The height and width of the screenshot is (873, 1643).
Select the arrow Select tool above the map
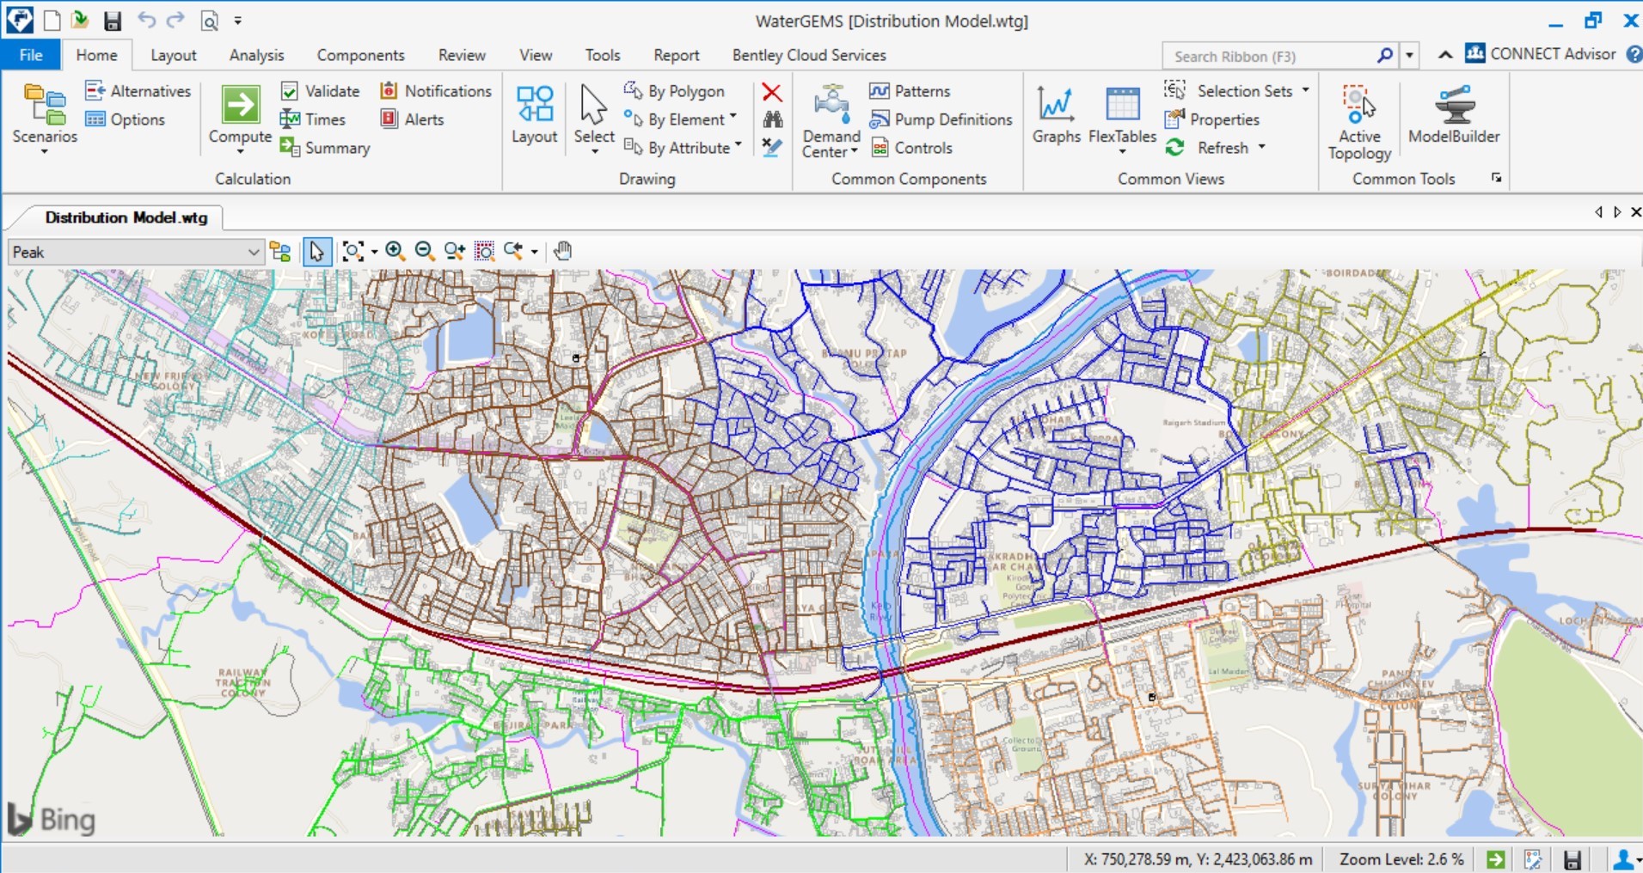tap(316, 251)
